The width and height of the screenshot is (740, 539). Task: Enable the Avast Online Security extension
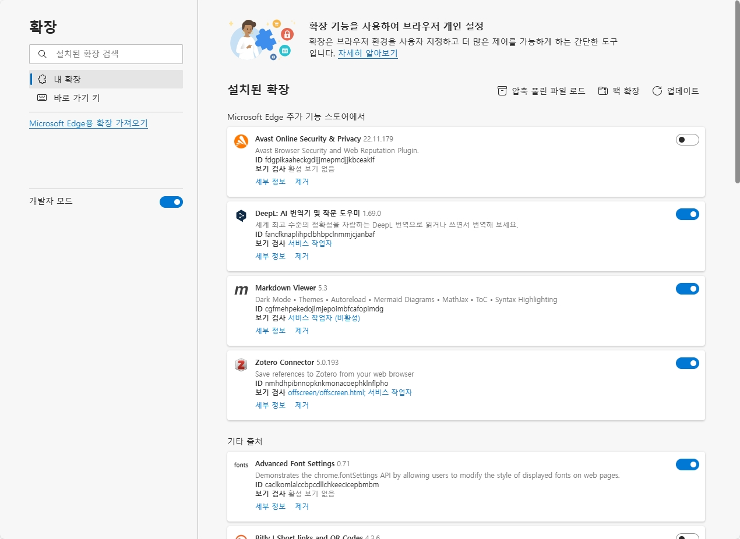(x=687, y=140)
